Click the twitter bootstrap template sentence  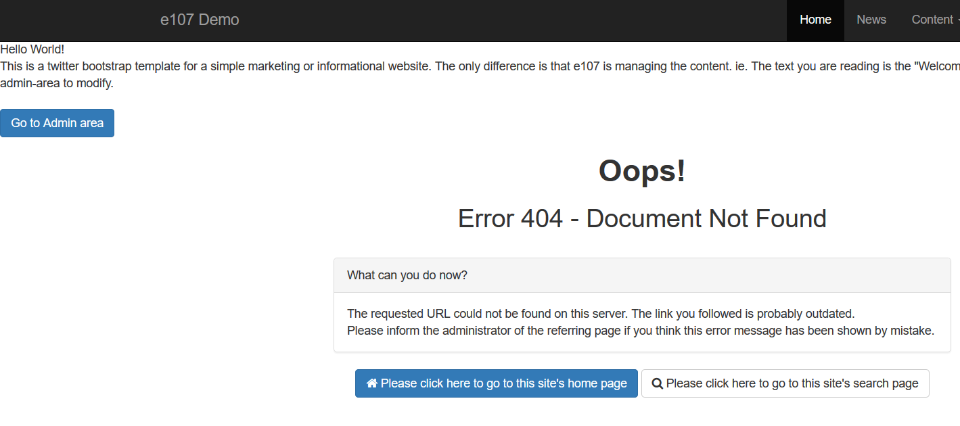tap(480, 66)
